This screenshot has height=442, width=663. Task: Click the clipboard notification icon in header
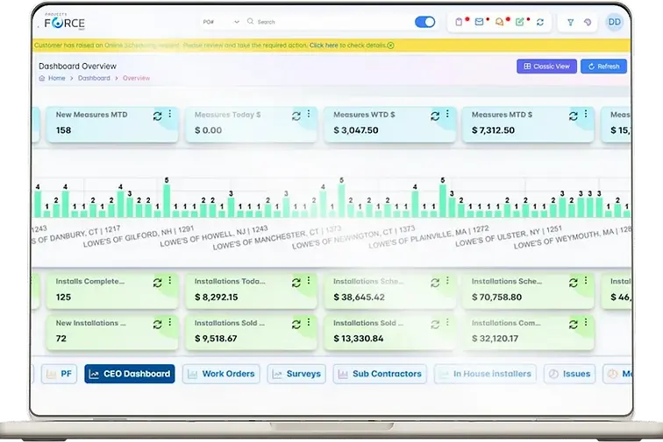pyautogui.click(x=459, y=22)
